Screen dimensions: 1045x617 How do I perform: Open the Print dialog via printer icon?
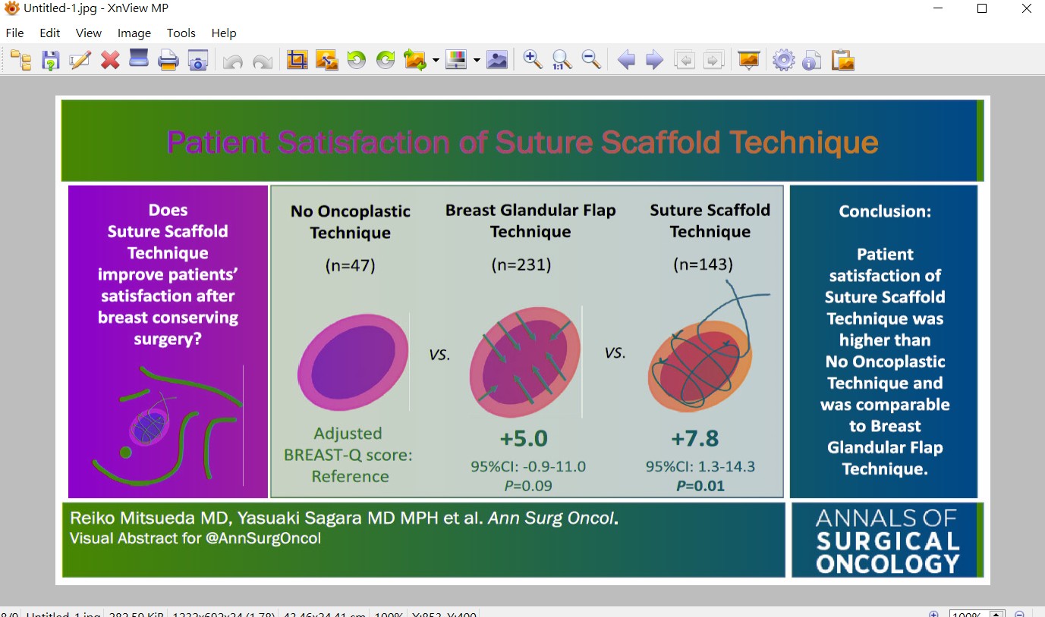click(x=168, y=60)
